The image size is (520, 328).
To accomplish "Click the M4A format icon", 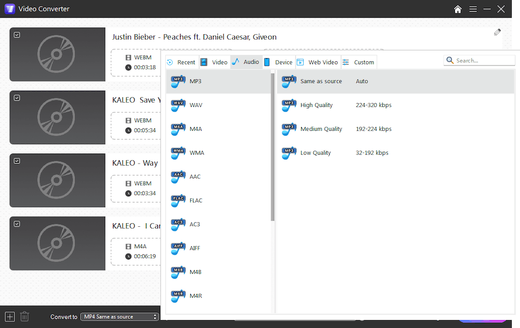I will pyautogui.click(x=178, y=129).
